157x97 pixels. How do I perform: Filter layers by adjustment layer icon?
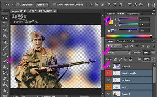point(132,46)
